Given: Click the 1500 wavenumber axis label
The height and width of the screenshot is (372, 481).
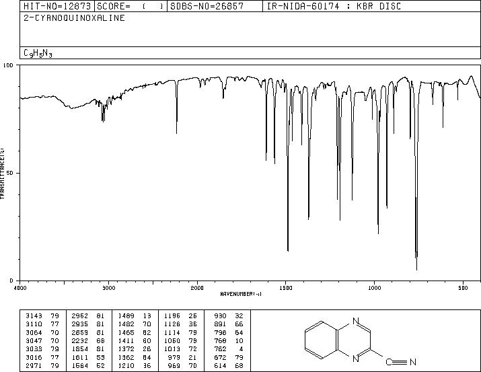Looking at the screenshot, I should coord(286,288).
